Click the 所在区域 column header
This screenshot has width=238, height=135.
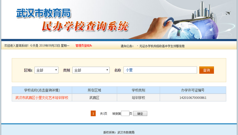coord(94,90)
